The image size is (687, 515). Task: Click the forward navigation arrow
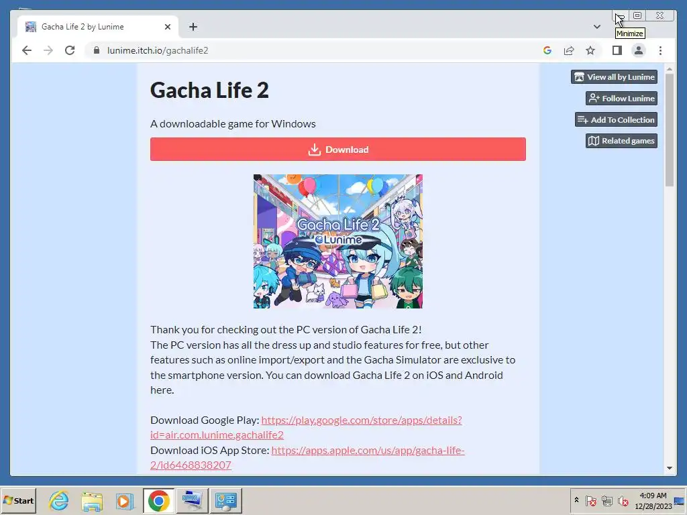(x=48, y=50)
